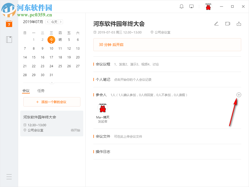Viewport: 249px width, 187px height.
Task: Select July 10 on the calendar
Action: coord(51,48)
